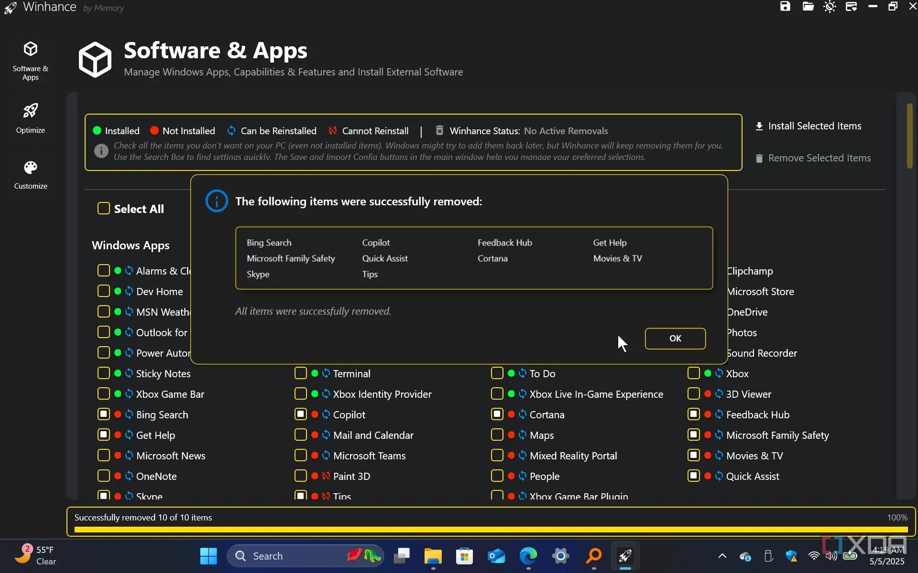Check the Select All checkbox
Image resolution: width=918 pixels, height=573 pixels.
coord(104,209)
